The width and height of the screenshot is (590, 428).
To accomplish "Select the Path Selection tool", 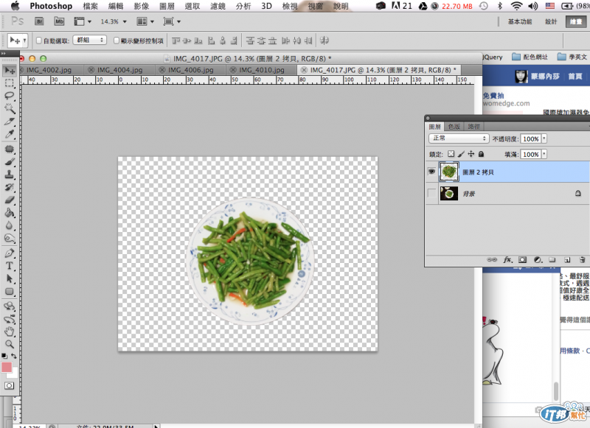I will coord(10,278).
